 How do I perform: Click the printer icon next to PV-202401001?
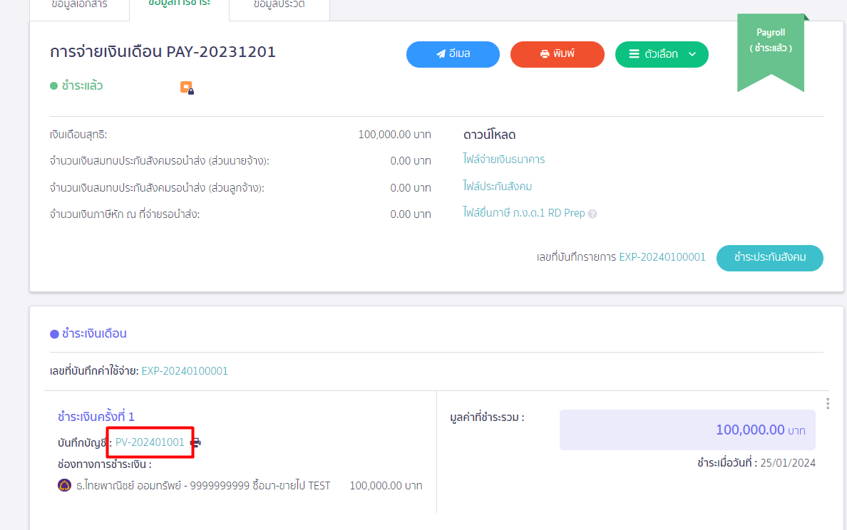pyautogui.click(x=196, y=442)
